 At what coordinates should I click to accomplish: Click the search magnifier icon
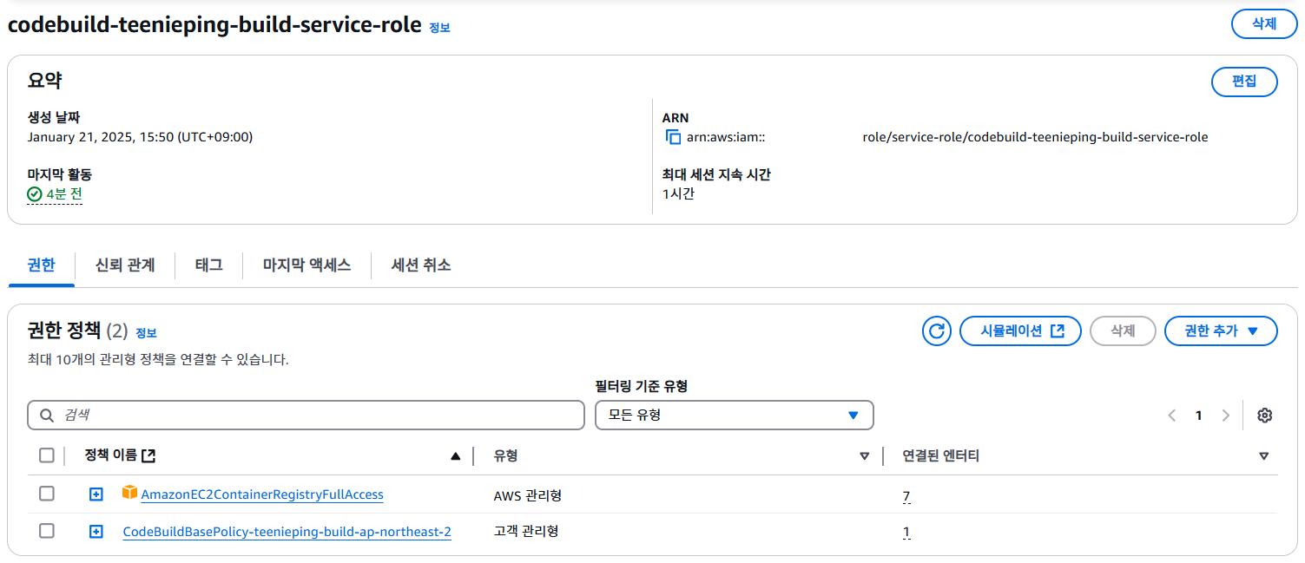pos(47,416)
